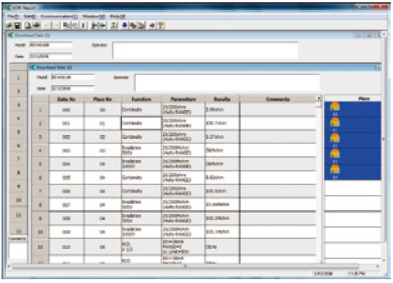Viewport: 393px width, 283px height.
Task: Select the house icon for place 00
Action: click(335, 107)
